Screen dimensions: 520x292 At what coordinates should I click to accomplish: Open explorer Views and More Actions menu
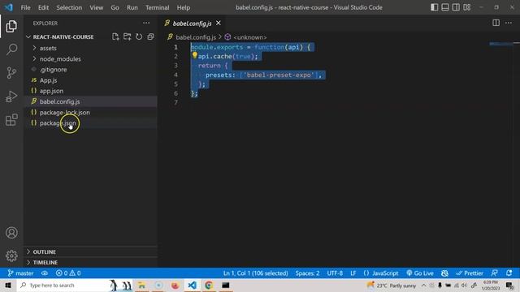click(146, 24)
